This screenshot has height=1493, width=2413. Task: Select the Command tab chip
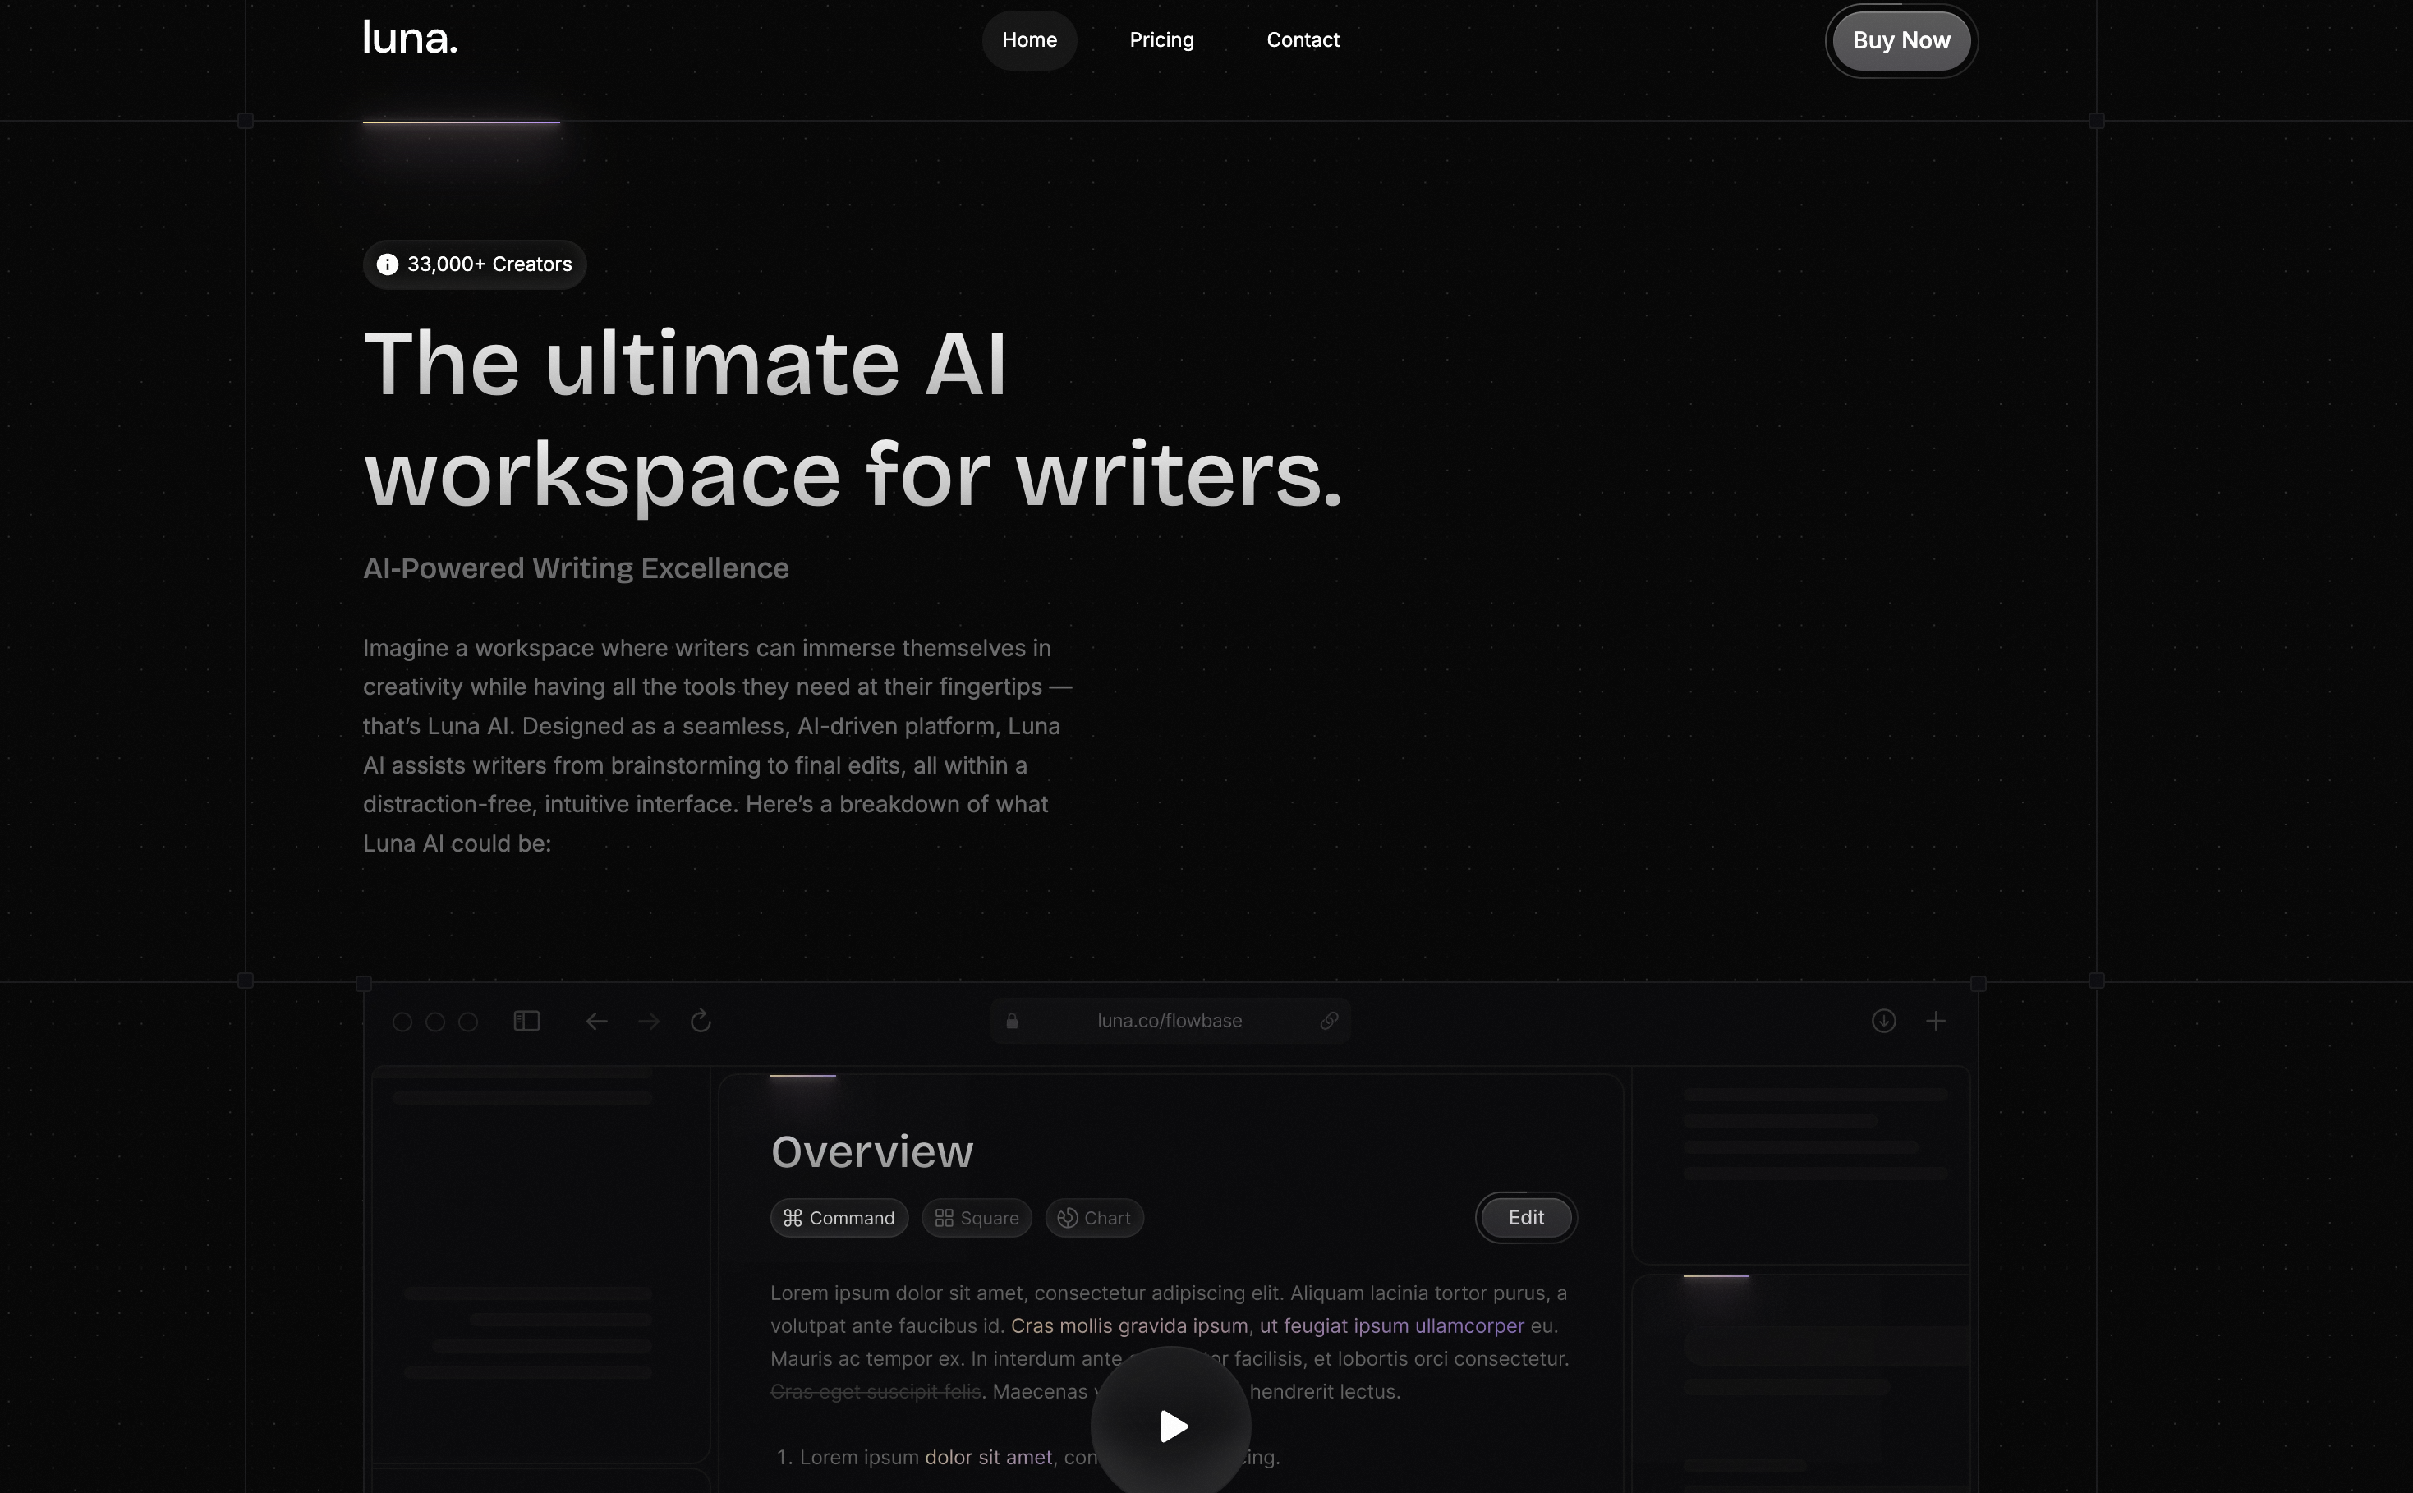click(x=839, y=1219)
